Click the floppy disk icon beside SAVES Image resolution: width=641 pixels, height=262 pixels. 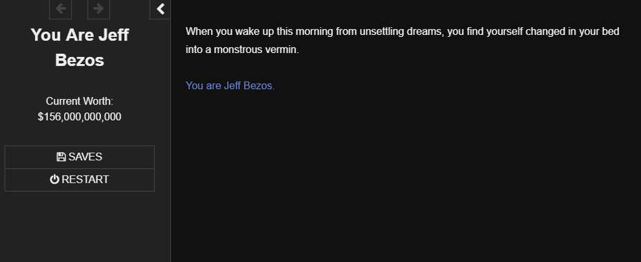(61, 157)
